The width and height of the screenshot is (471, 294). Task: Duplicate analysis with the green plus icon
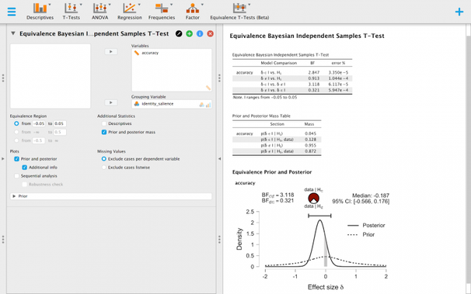coord(189,33)
